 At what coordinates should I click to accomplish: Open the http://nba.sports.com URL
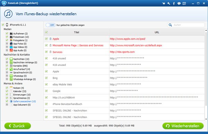[122, 52]
